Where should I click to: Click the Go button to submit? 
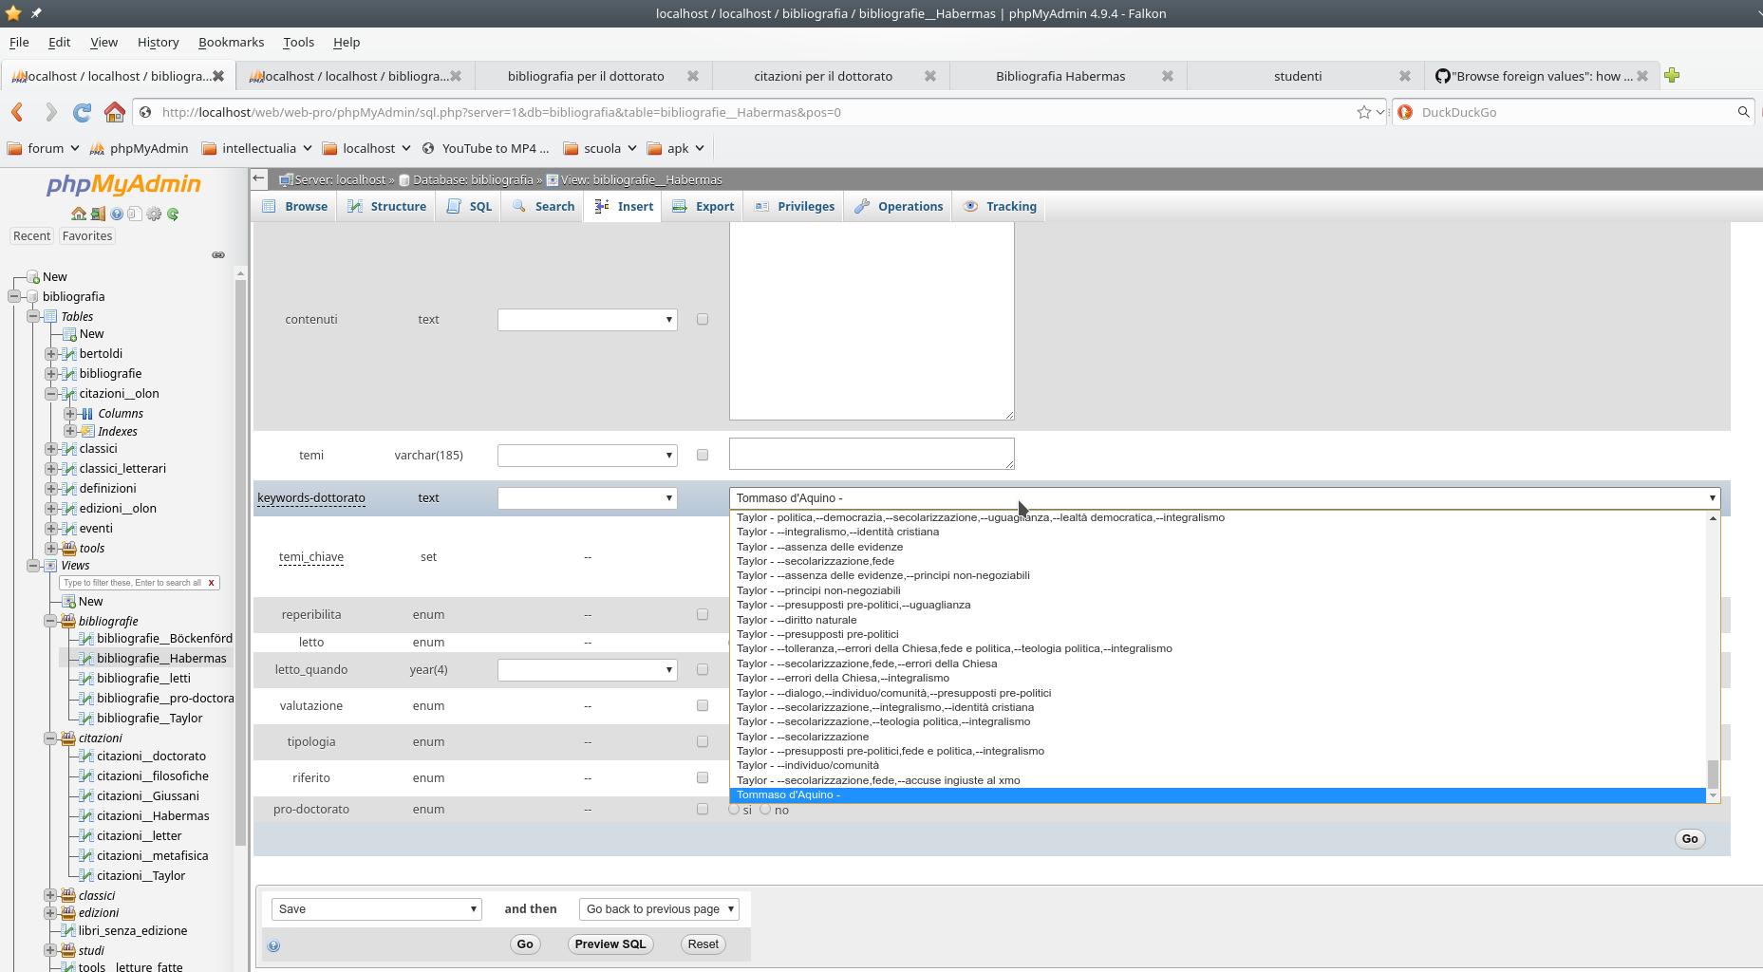pos(524,944)
